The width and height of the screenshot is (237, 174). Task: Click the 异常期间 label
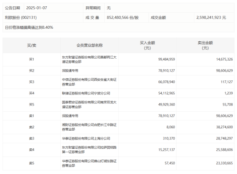pyautogui.click(x=93, y=8)
